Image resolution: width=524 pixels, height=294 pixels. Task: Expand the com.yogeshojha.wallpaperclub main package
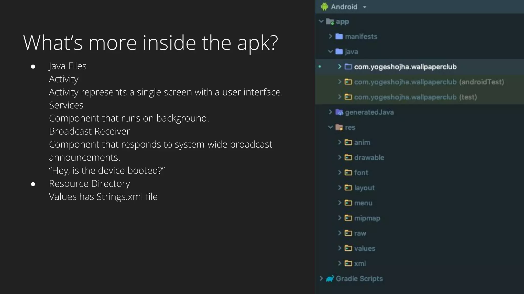[x=340, y=67]
